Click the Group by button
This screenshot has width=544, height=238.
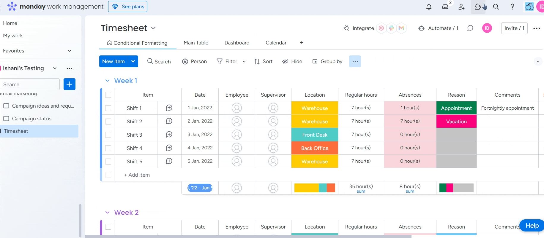327,61
